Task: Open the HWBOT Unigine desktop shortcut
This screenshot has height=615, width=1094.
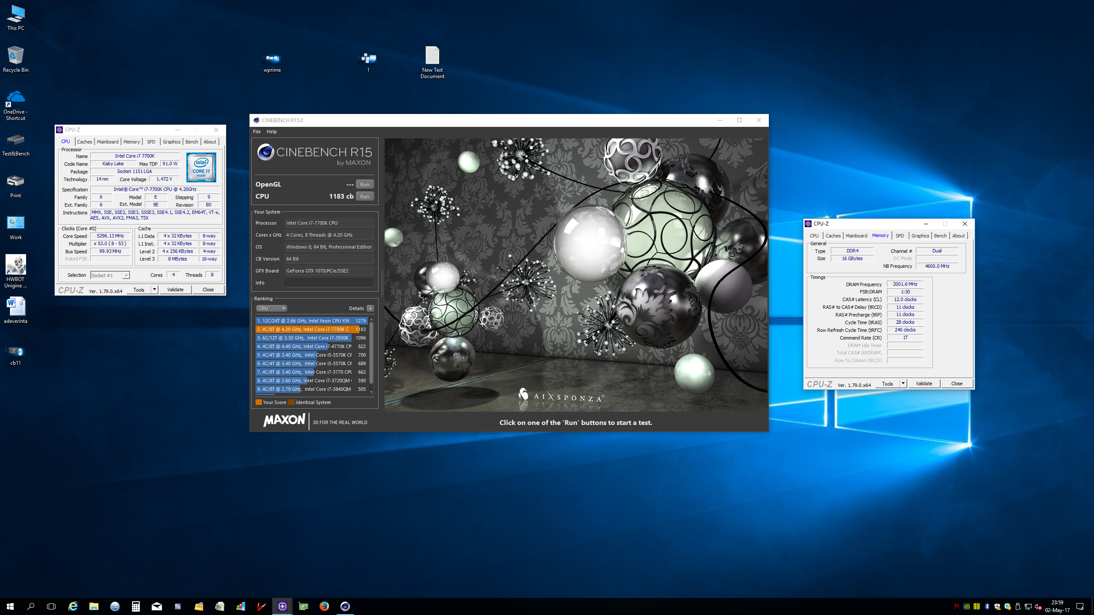Action: 16,272
